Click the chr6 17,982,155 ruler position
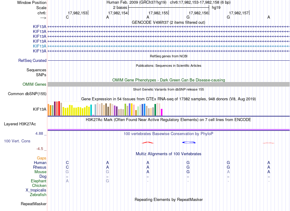Viewport: 290px width, 211px height. (158, 13)
